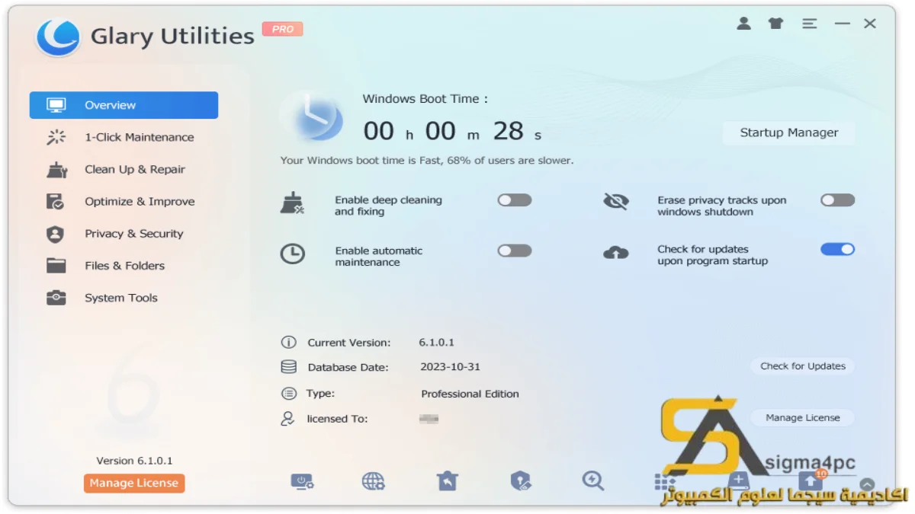Open globe settings icon in bottom bar
The height and width of the screenshot is (514, 915).
pos(373,480)
